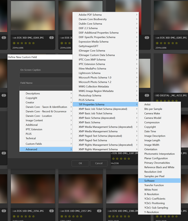This screenshot has height=221, width=188.
Task: Focus the On-Screen Caption input
Action: point(46,75)
